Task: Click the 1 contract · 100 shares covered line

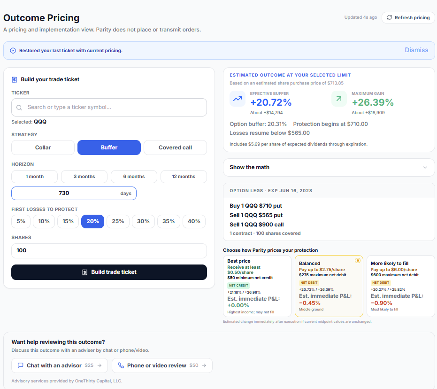Action: [x=265, y=233]
